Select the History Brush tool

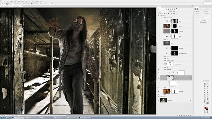[x=207, y=93]
